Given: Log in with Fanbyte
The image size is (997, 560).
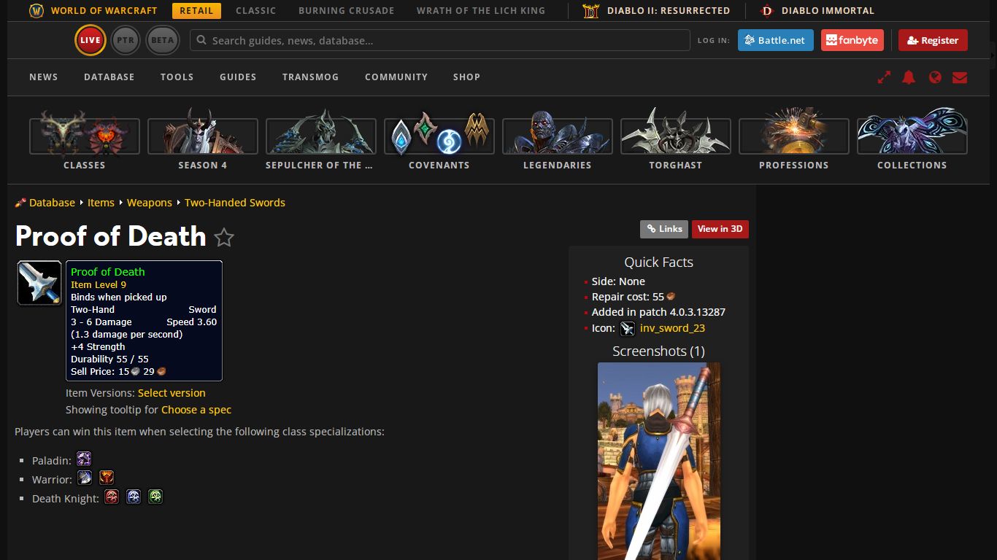Looking at the screenshot, I should 852,40.
